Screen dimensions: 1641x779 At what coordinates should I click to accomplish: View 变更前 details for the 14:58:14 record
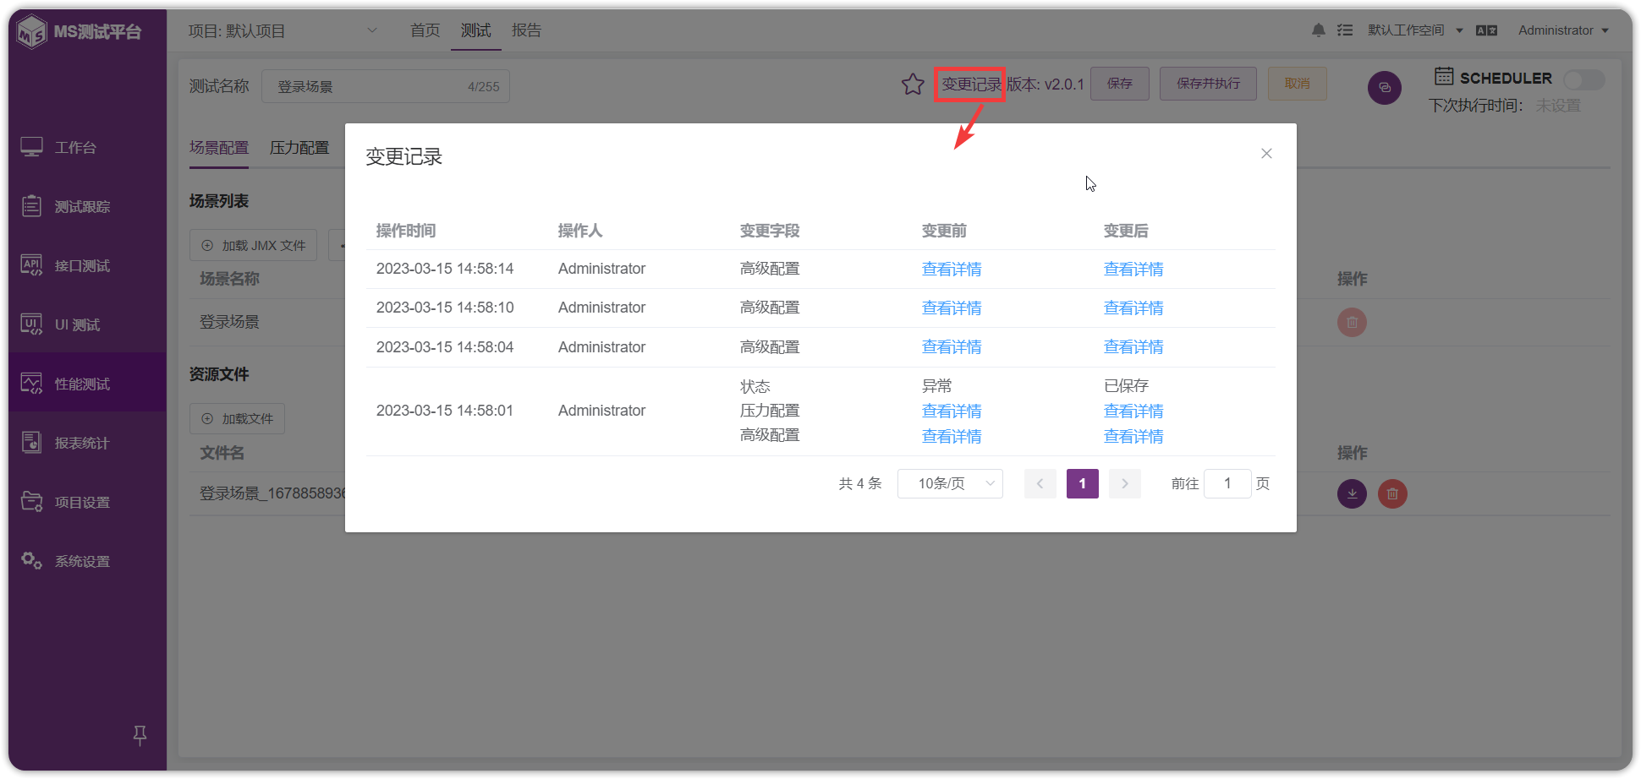click(952, 269)
